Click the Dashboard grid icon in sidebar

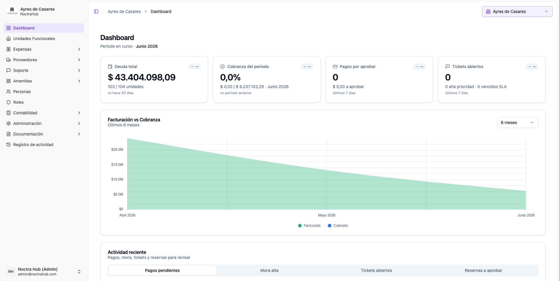click(x=9, y=28)
